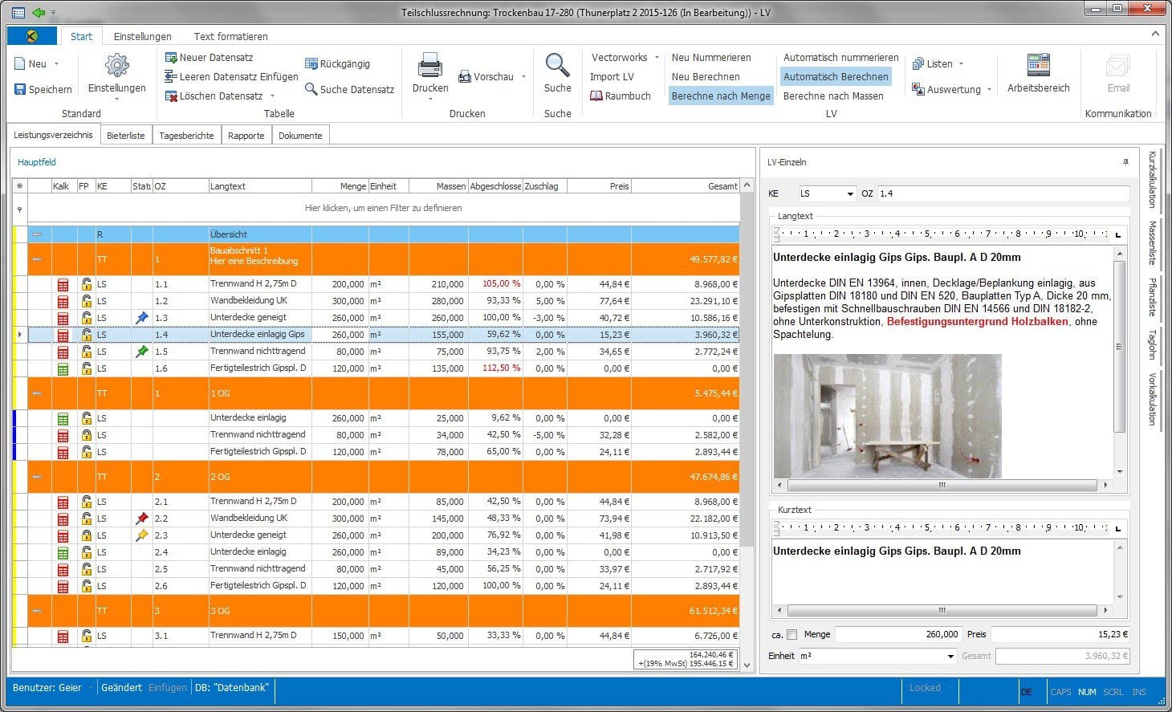Click the Neu document icon
1172x712 pixels.
[20, 64]
